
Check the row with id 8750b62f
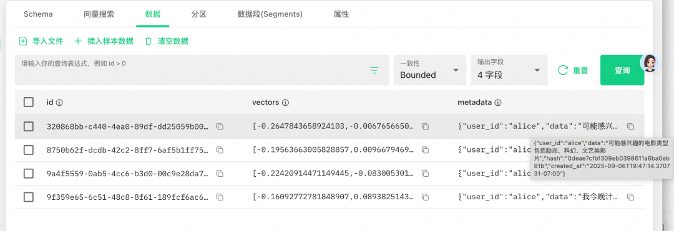coord(28,150)
